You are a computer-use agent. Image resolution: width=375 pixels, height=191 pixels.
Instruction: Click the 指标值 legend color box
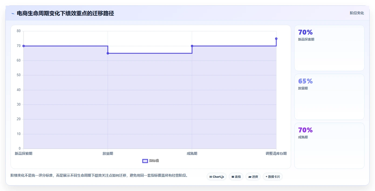click(145, 161)
